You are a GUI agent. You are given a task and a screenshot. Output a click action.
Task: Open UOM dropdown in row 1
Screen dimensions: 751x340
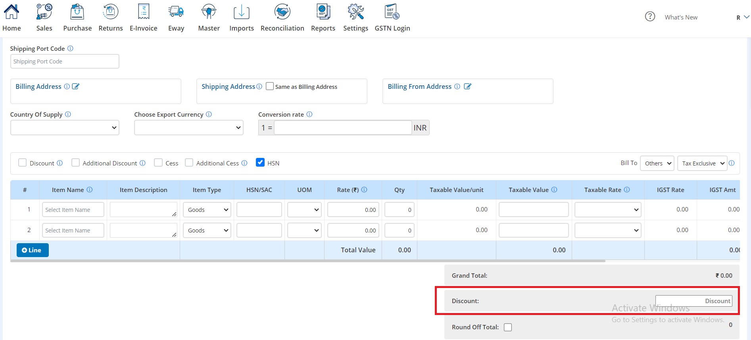click(304, 209)
